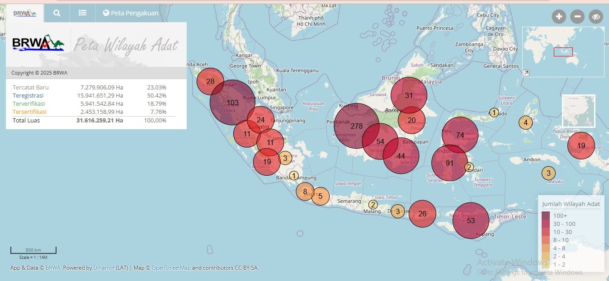Collapse the overview map arrow icon
The image size is (609, 281).
click(526, 73)
